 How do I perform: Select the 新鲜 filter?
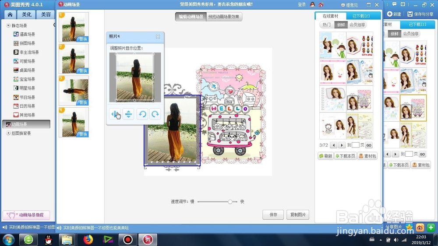340,25
